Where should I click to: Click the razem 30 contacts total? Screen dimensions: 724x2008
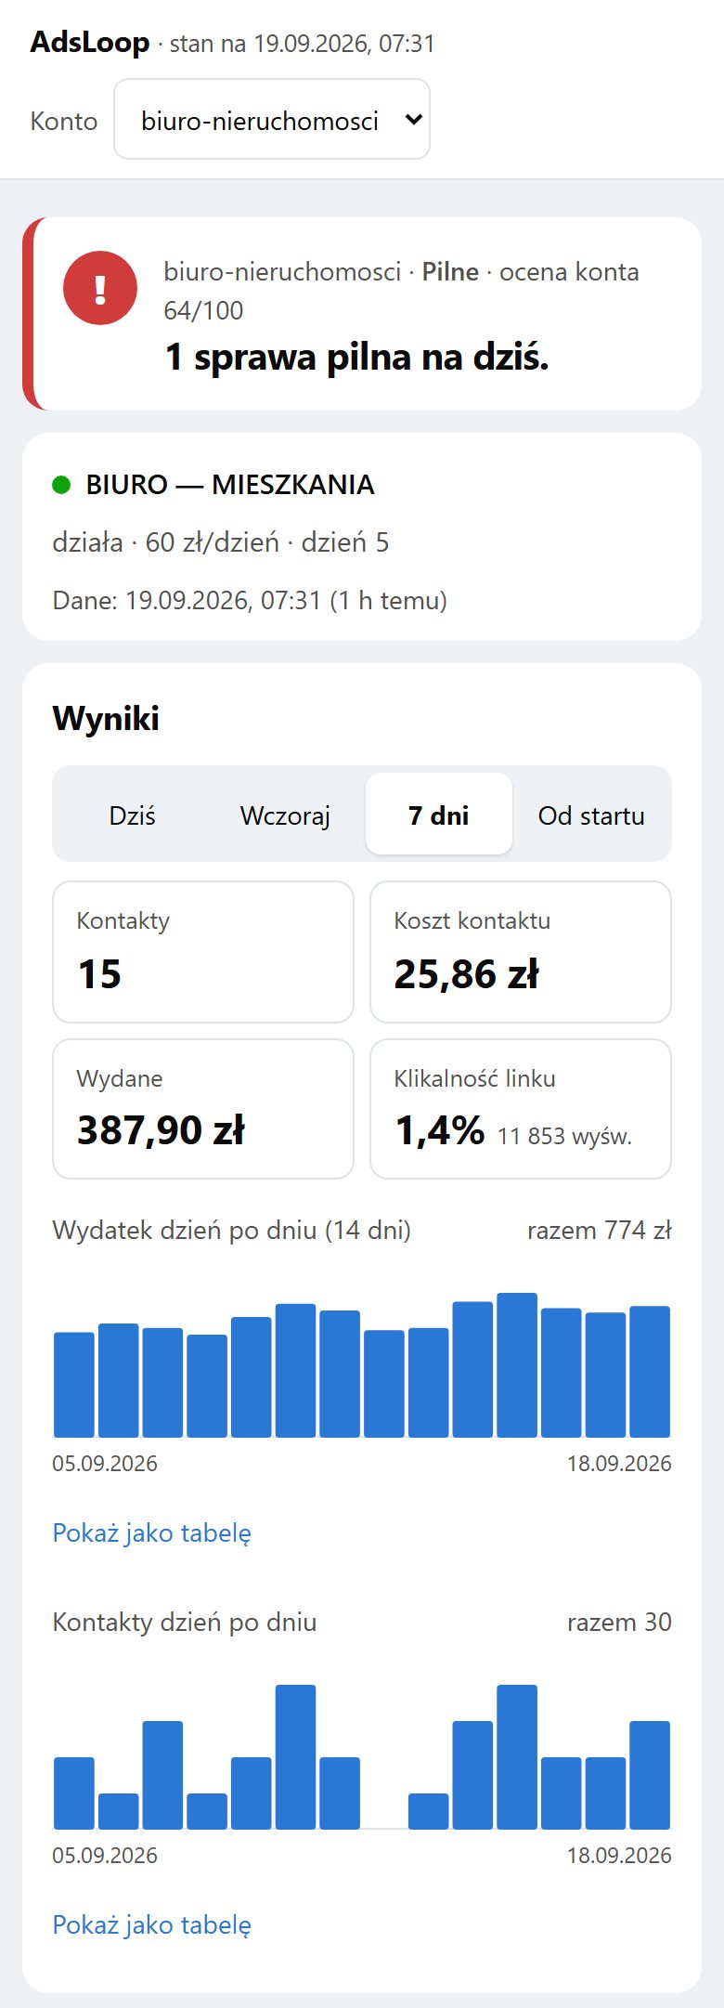coord(619,1623)
